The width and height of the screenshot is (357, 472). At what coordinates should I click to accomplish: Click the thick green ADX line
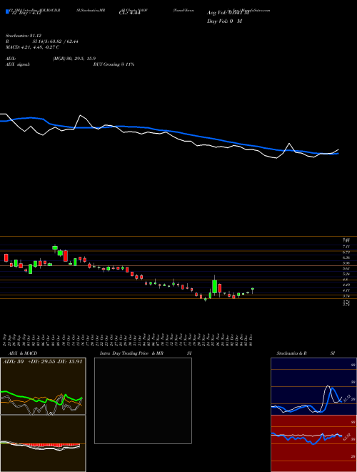tap(41, 398)
